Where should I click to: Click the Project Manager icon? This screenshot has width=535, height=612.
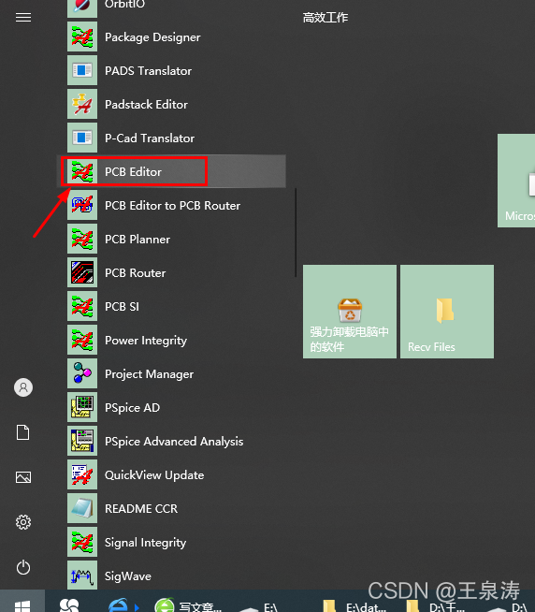click(x=82, y=373)
